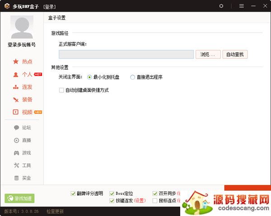Uncheck 按键连发 checkbox
Image resolution: width=271 pixels, height=216 pixels.
pos(112,201)
